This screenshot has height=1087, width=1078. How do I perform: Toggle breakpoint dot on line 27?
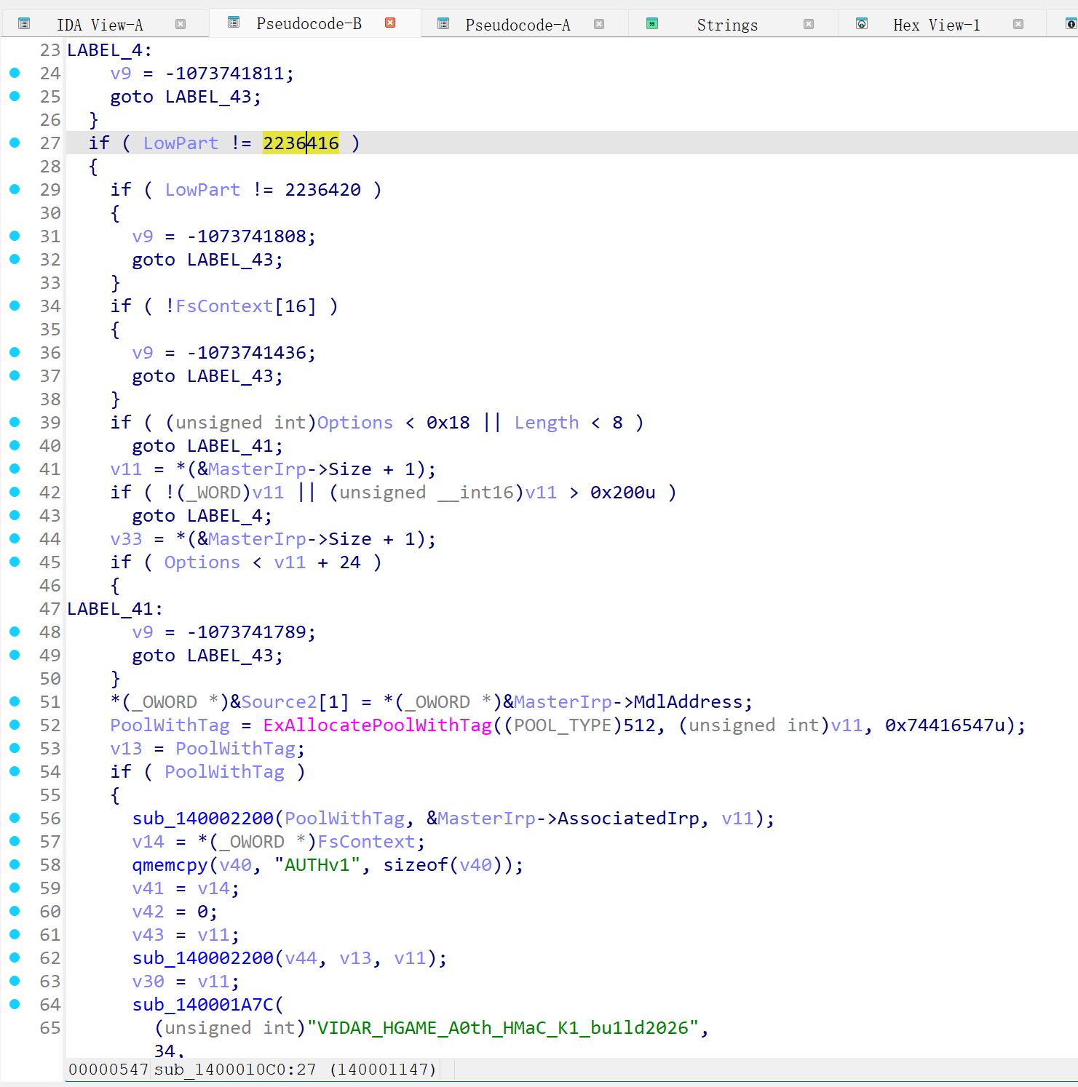pos(15,143)
